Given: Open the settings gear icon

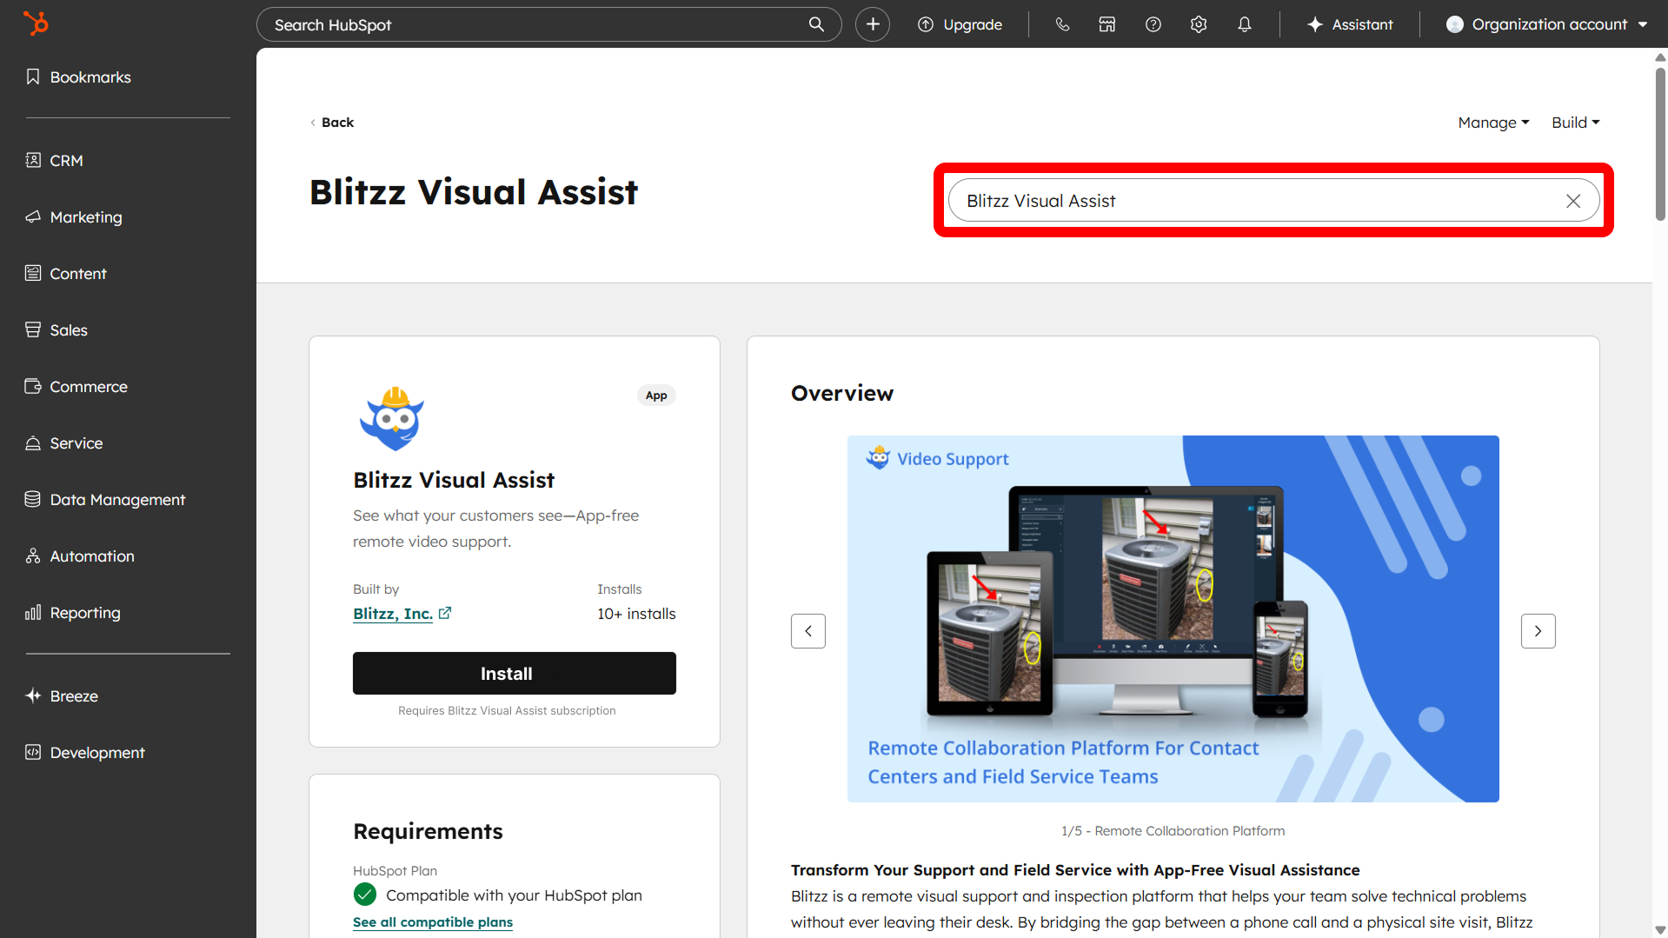Looking at the screenshot, I should coord(1199,24).
